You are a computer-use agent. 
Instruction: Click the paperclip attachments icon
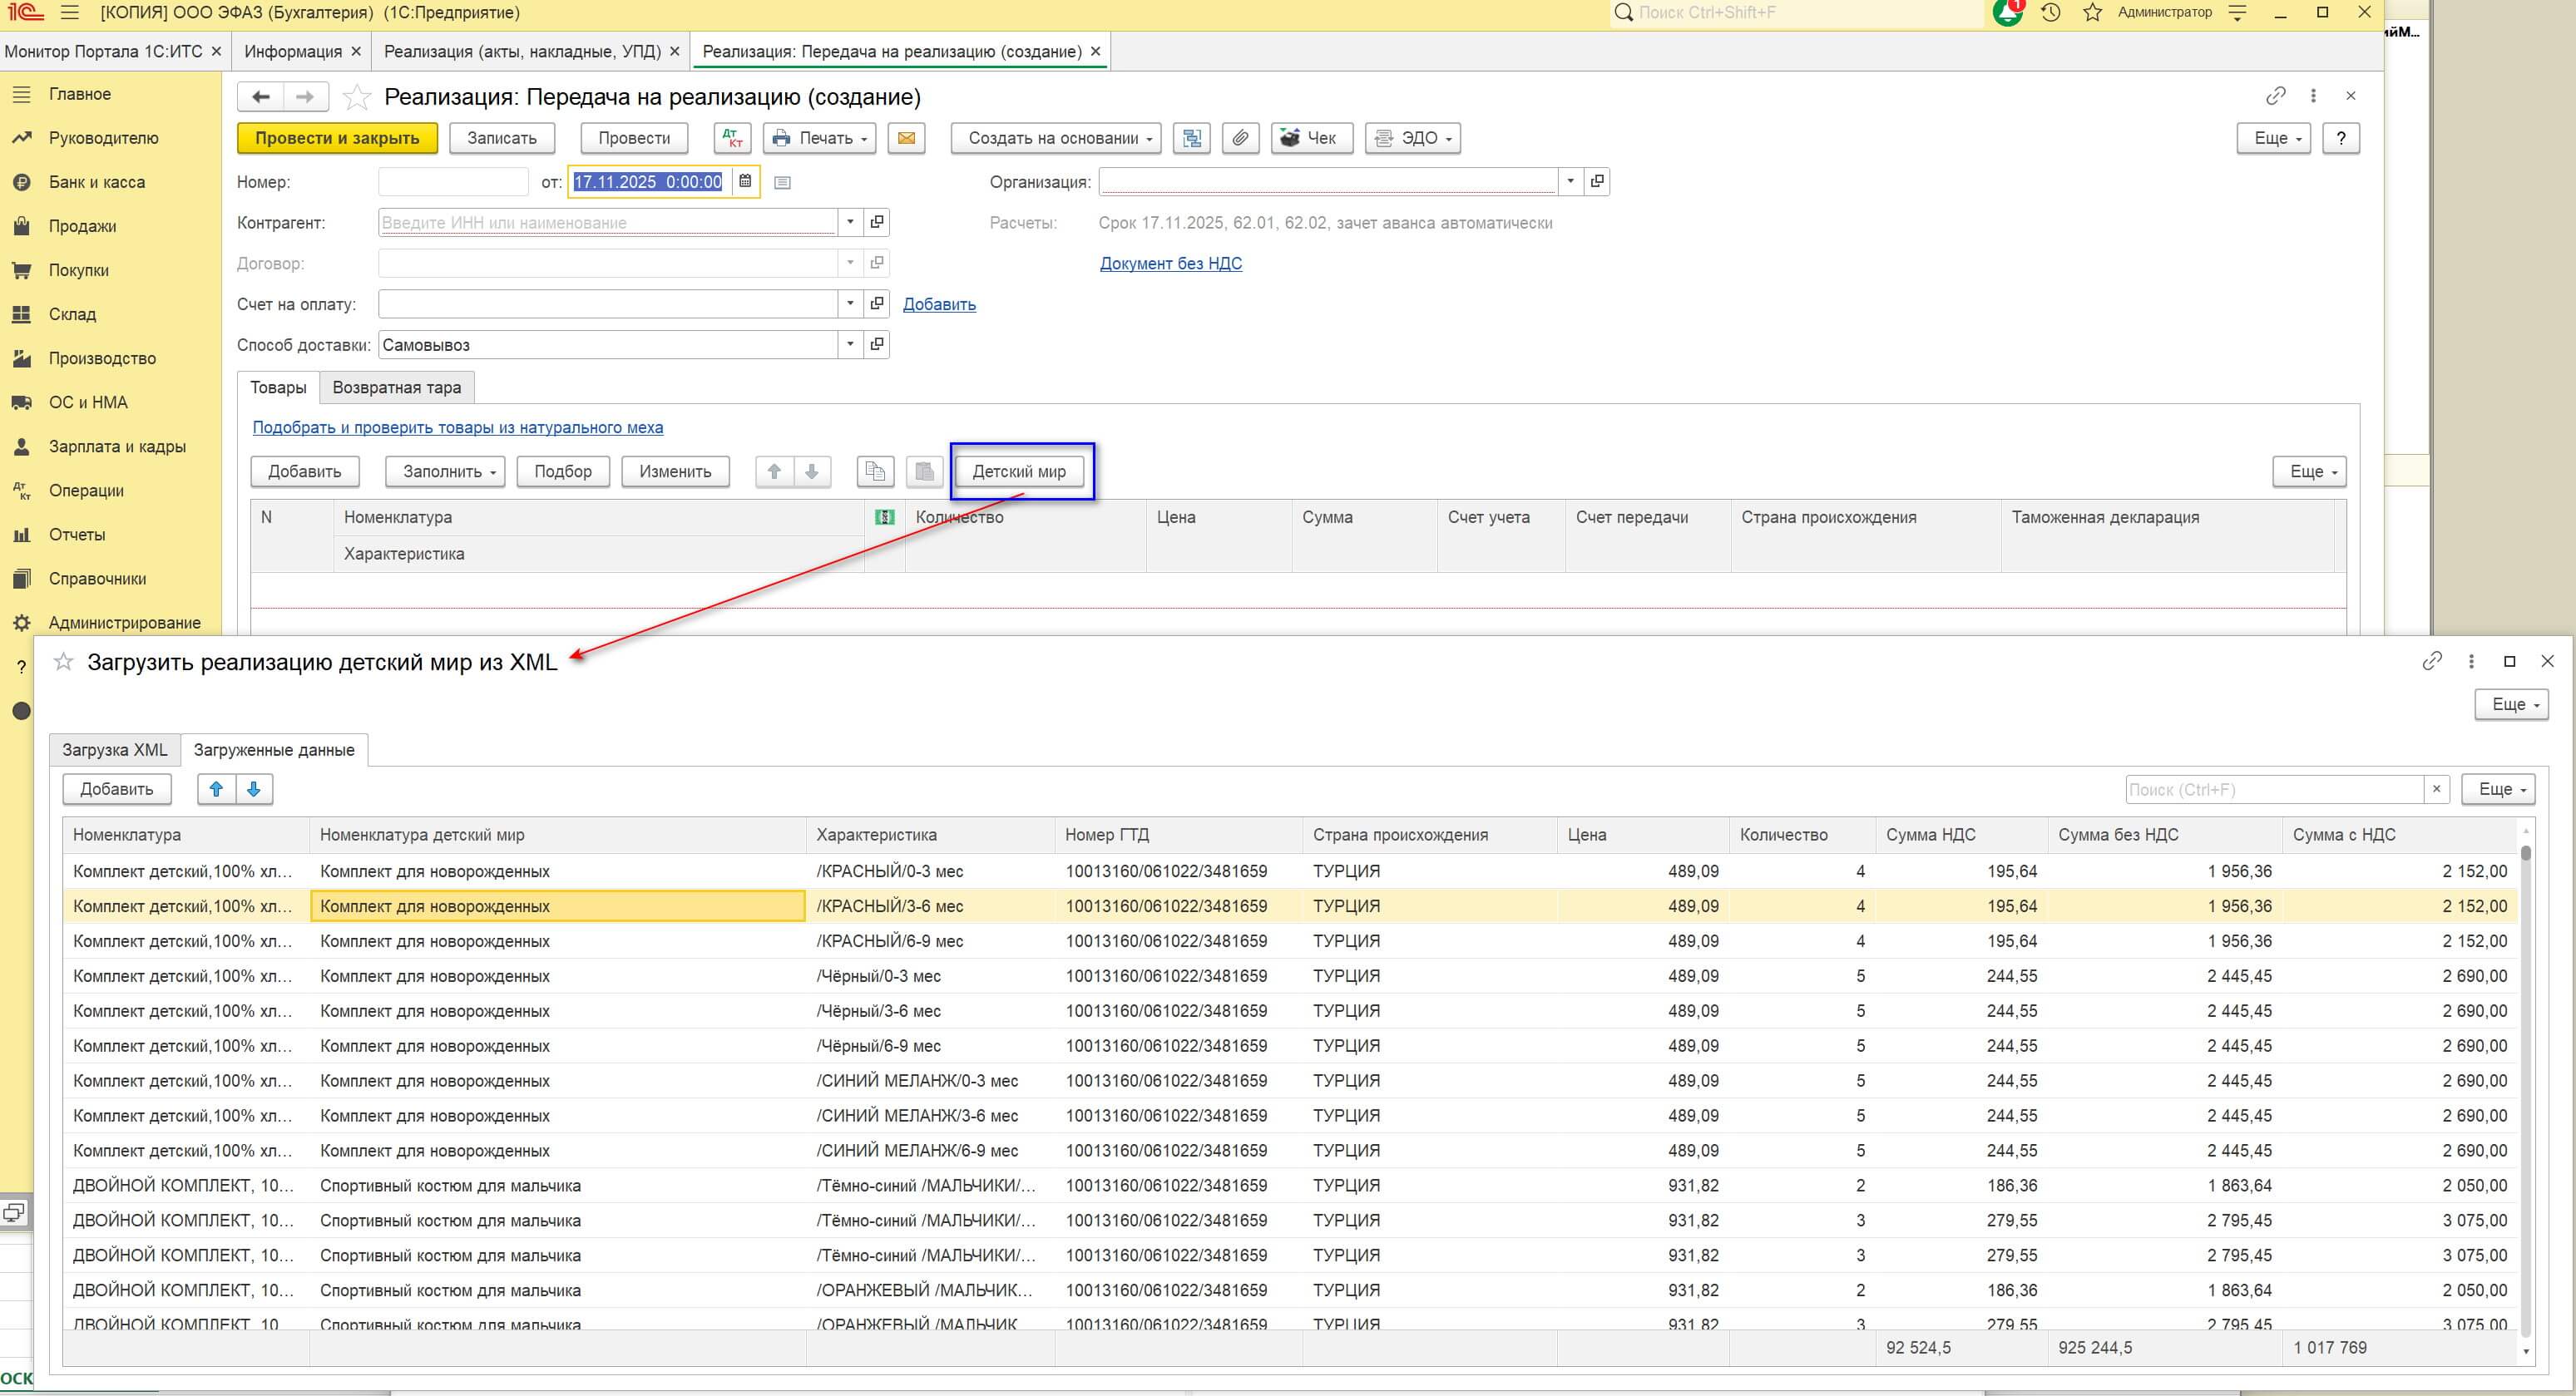(x=1240, y=138)
